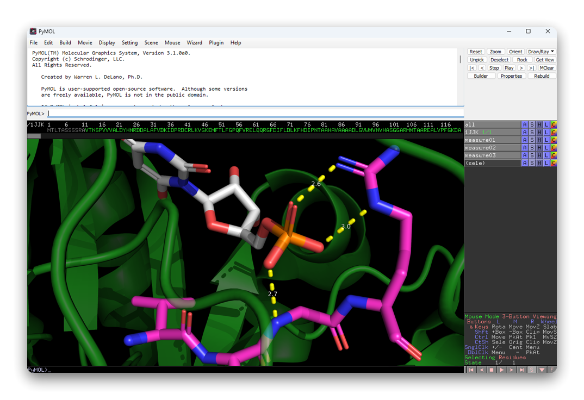
Task: Toggle the (sele) selection entry
Action: pyautogui.click(x=492, y=163)
